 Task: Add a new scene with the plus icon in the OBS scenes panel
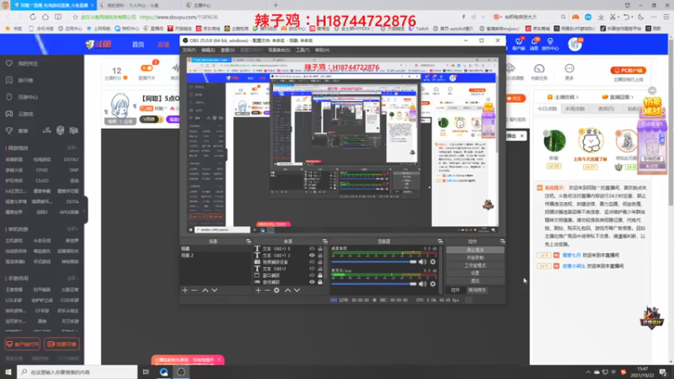(185, 291)
